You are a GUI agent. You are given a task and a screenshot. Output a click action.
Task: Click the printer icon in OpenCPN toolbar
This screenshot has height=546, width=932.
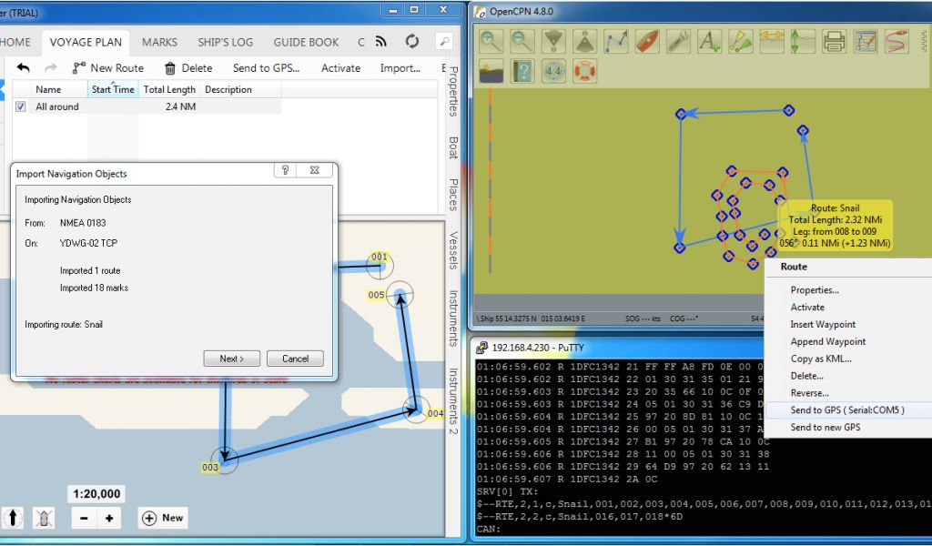[834, 41]
